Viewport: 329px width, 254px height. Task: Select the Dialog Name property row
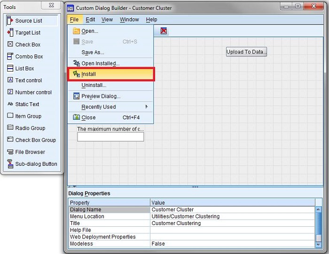192,209
